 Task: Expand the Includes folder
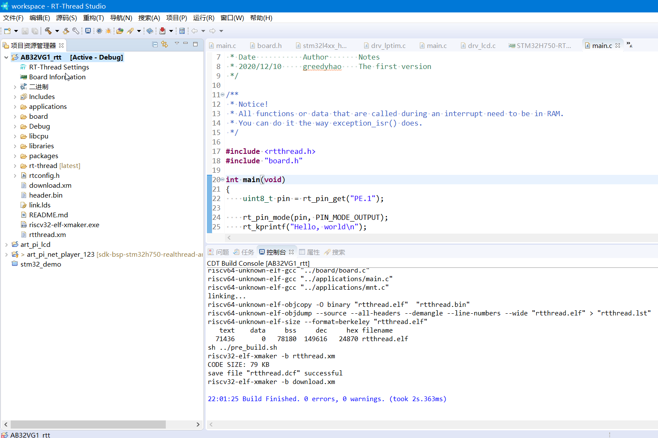click(15, 97)
